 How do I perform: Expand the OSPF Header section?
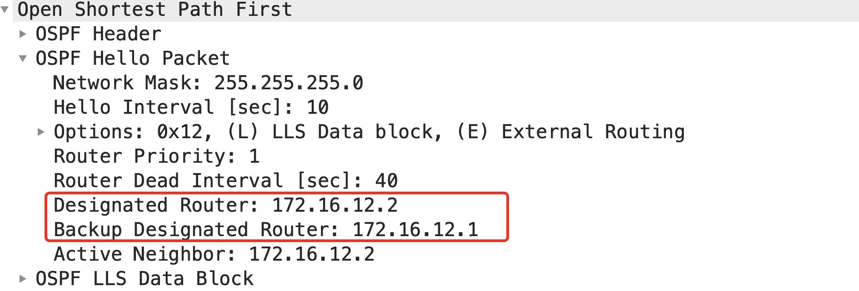[x=23, y=34]
